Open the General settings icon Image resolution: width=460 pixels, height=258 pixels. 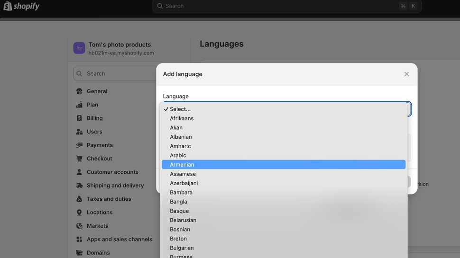79,91
